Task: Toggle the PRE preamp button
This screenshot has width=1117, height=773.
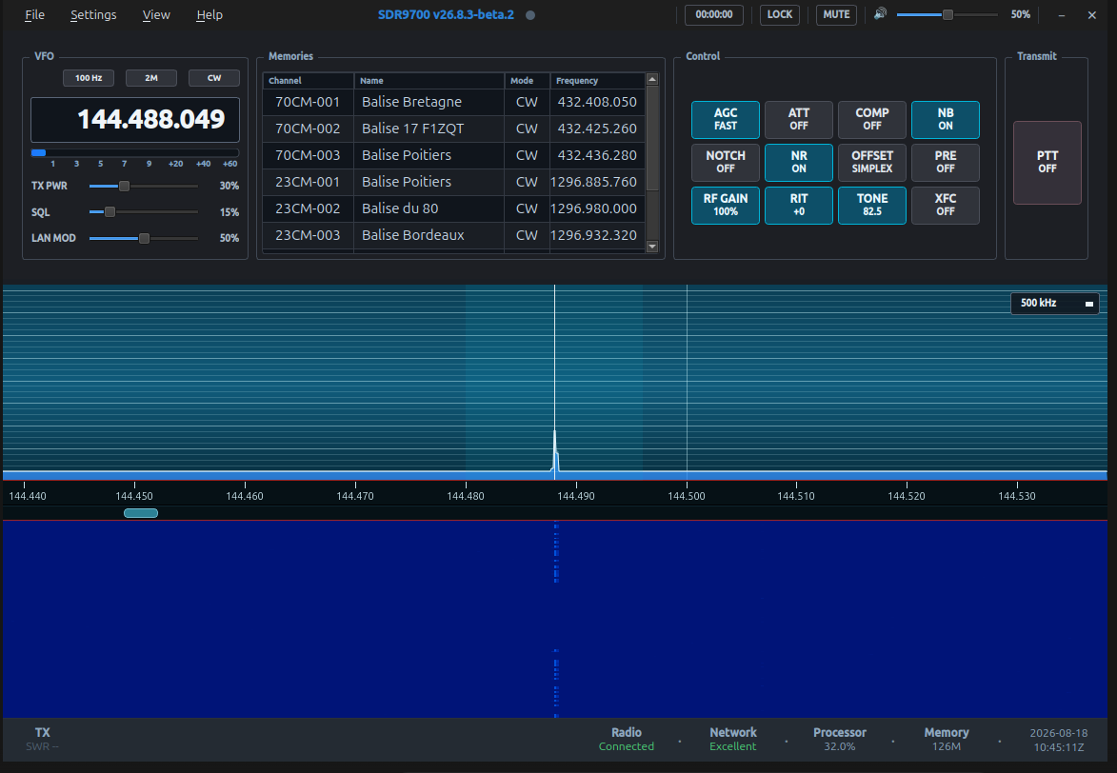Action: (946, 162)
